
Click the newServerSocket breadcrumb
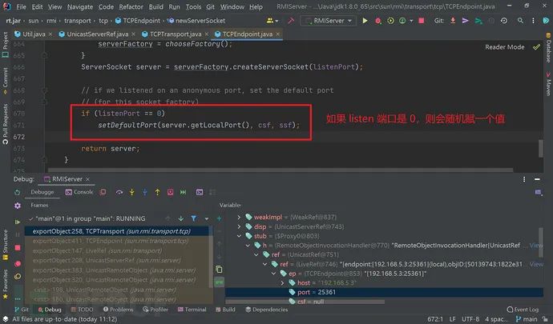pos(196,21)
